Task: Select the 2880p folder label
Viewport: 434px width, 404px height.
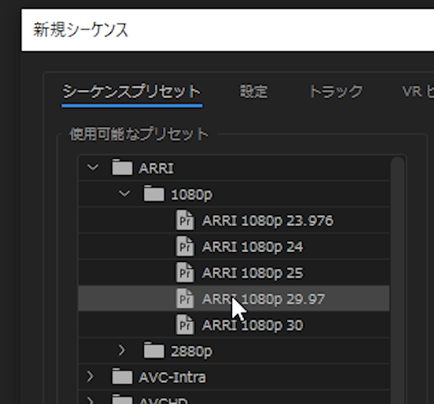Action: click(x=191, y=351)
